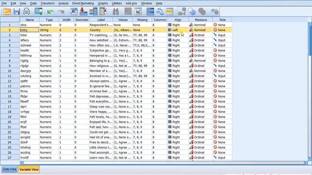Screen dimensions: 312x175
Task: Click the Values column header
Action: point(123,19)
